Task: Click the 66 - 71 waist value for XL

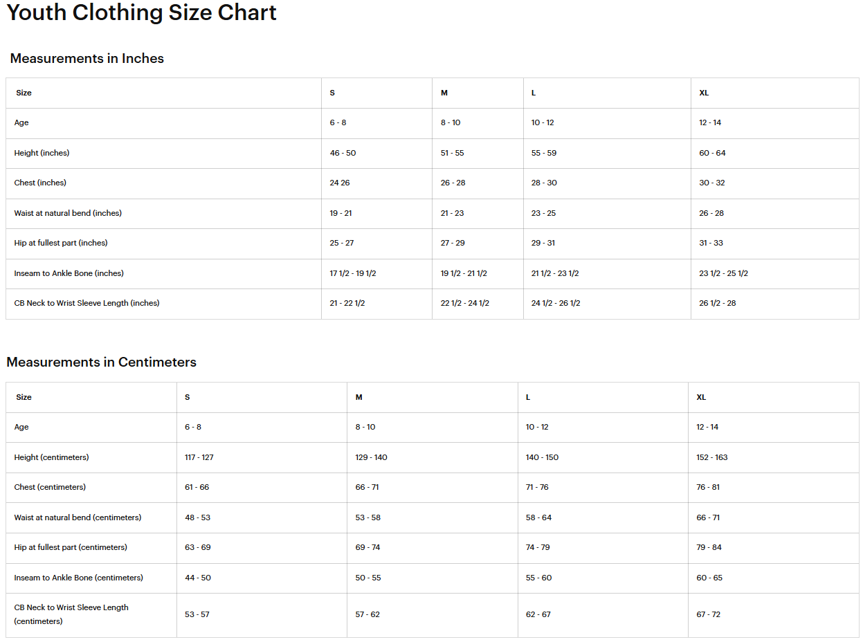Action: (x=708, y=517)
